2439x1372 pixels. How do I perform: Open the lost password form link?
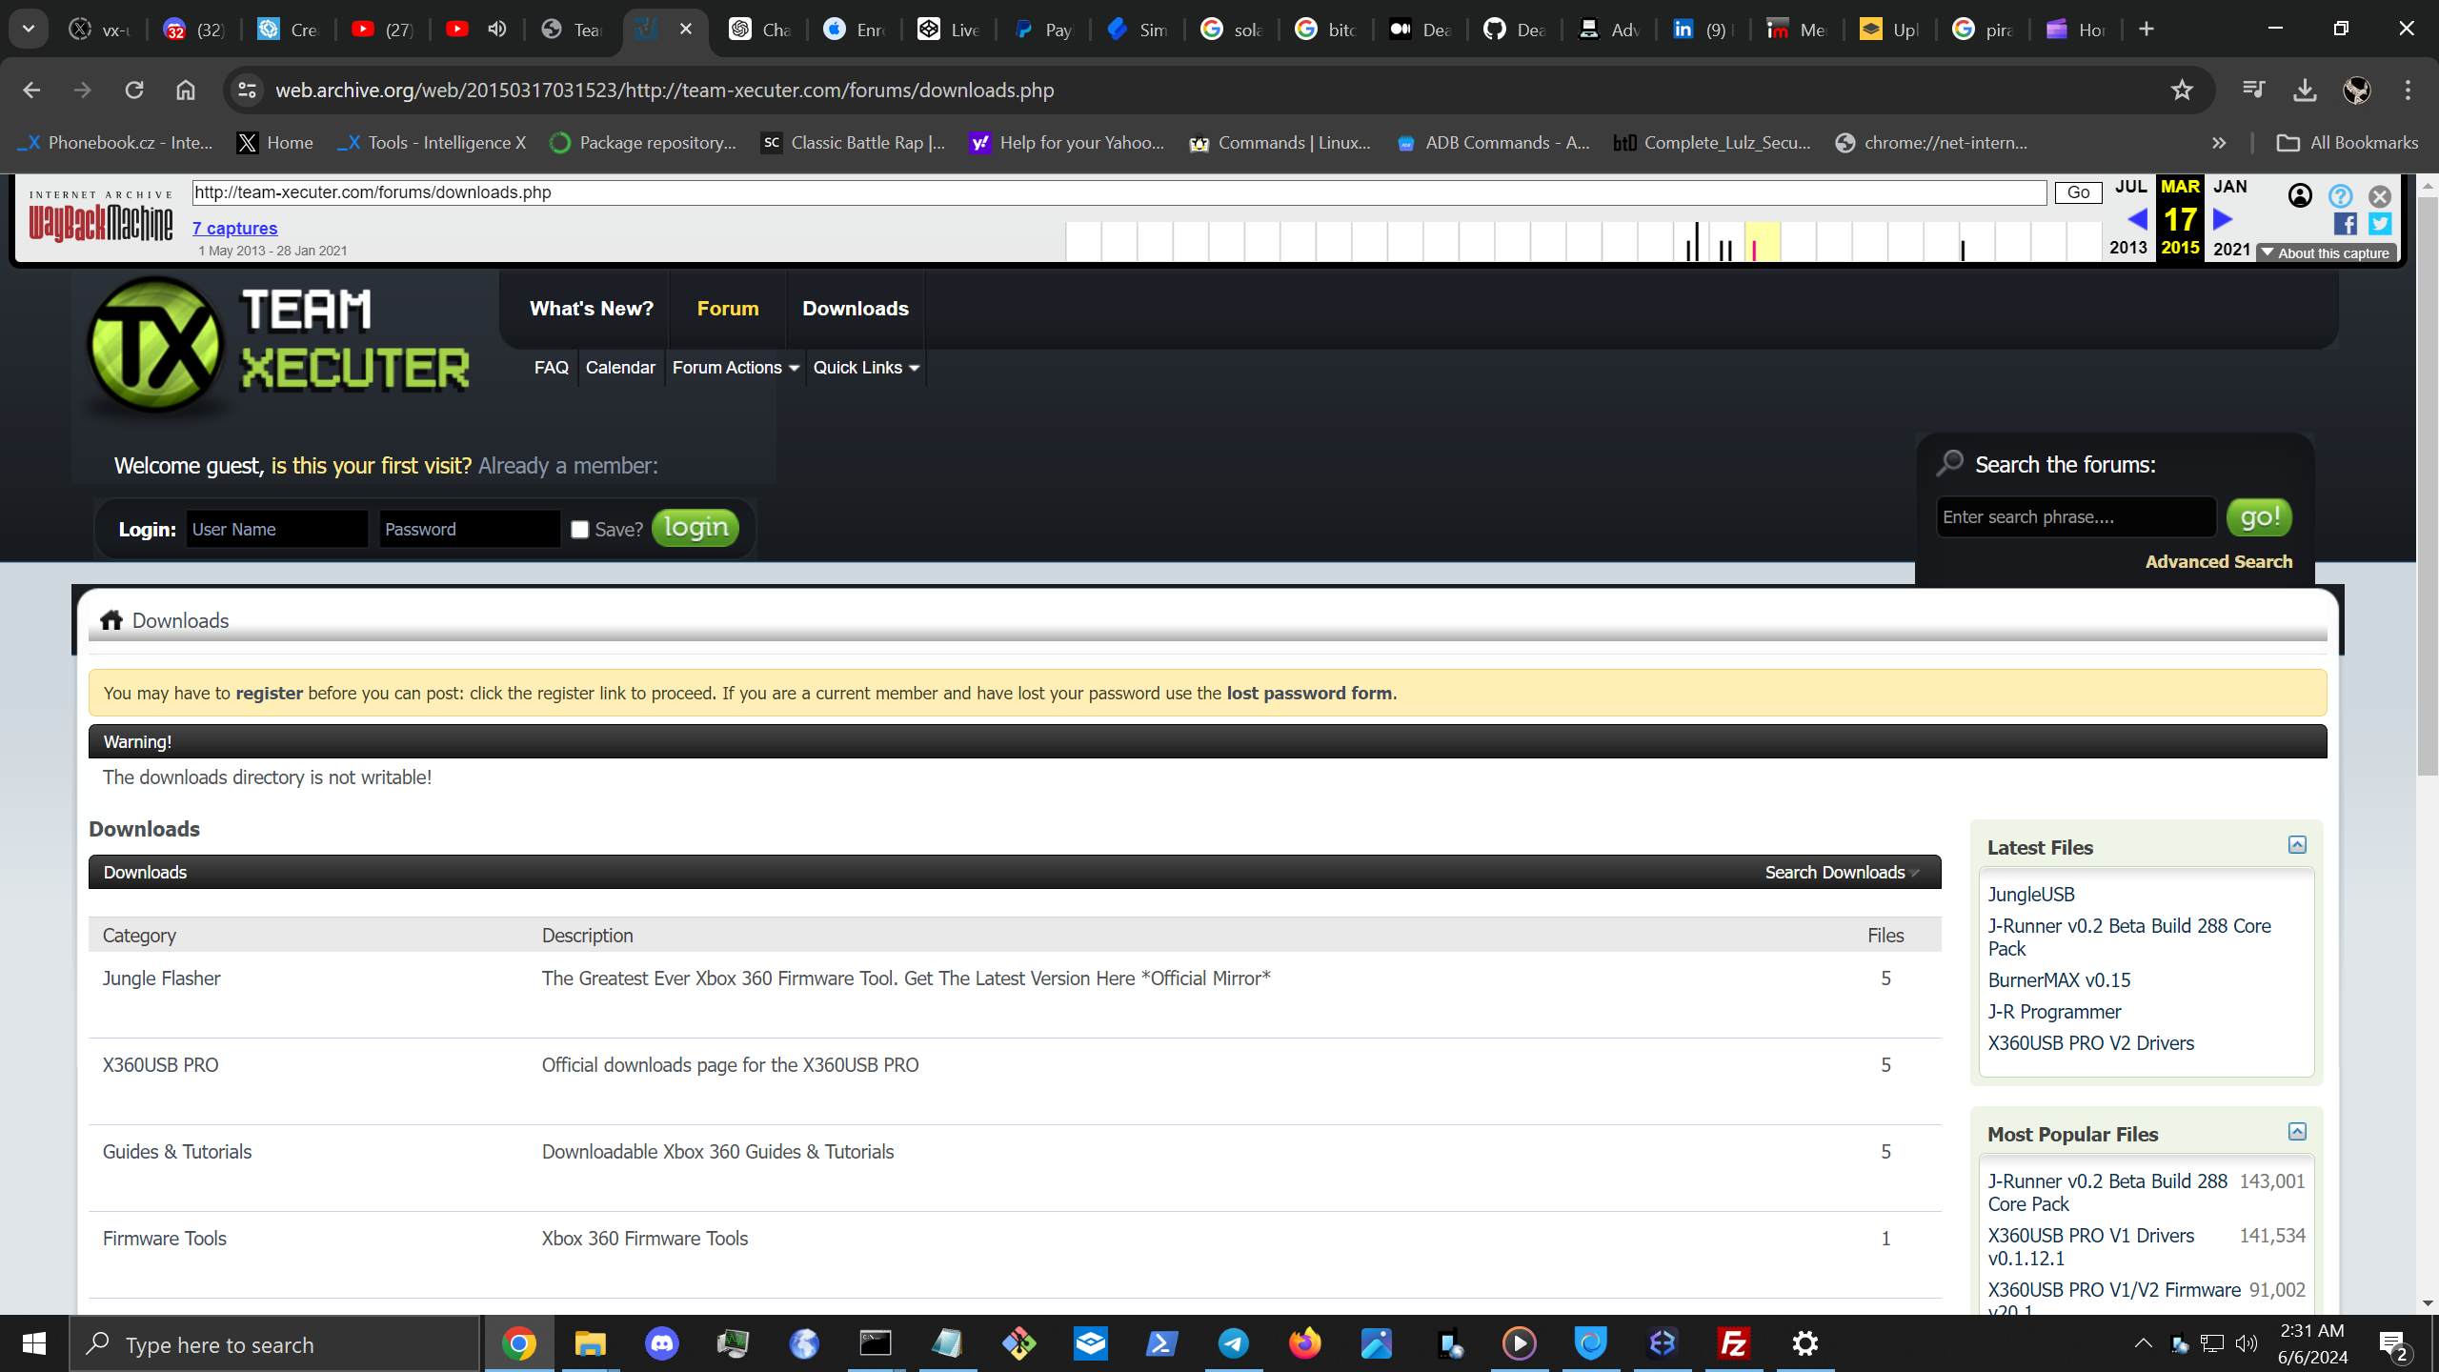[x=1309, y=694]
